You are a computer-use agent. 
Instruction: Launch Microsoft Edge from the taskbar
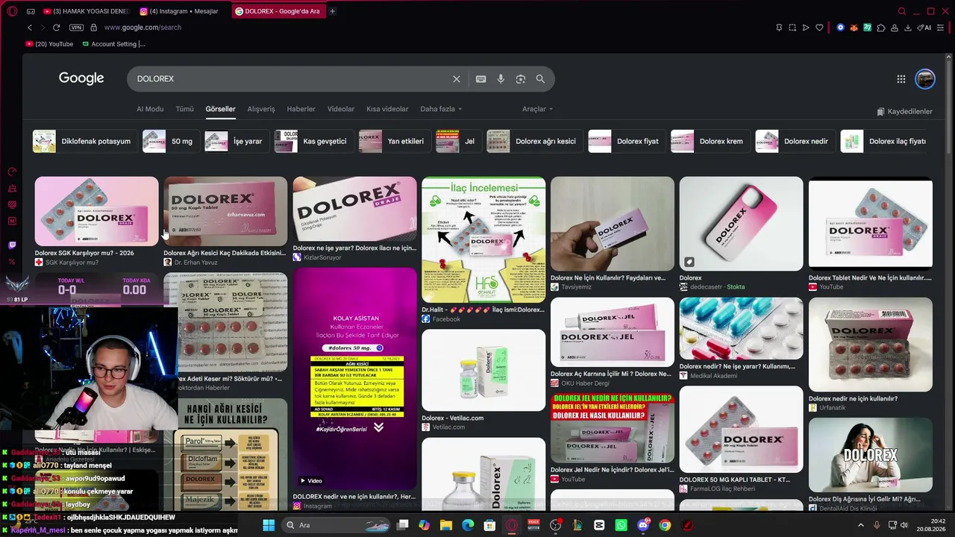click(468, 525)
